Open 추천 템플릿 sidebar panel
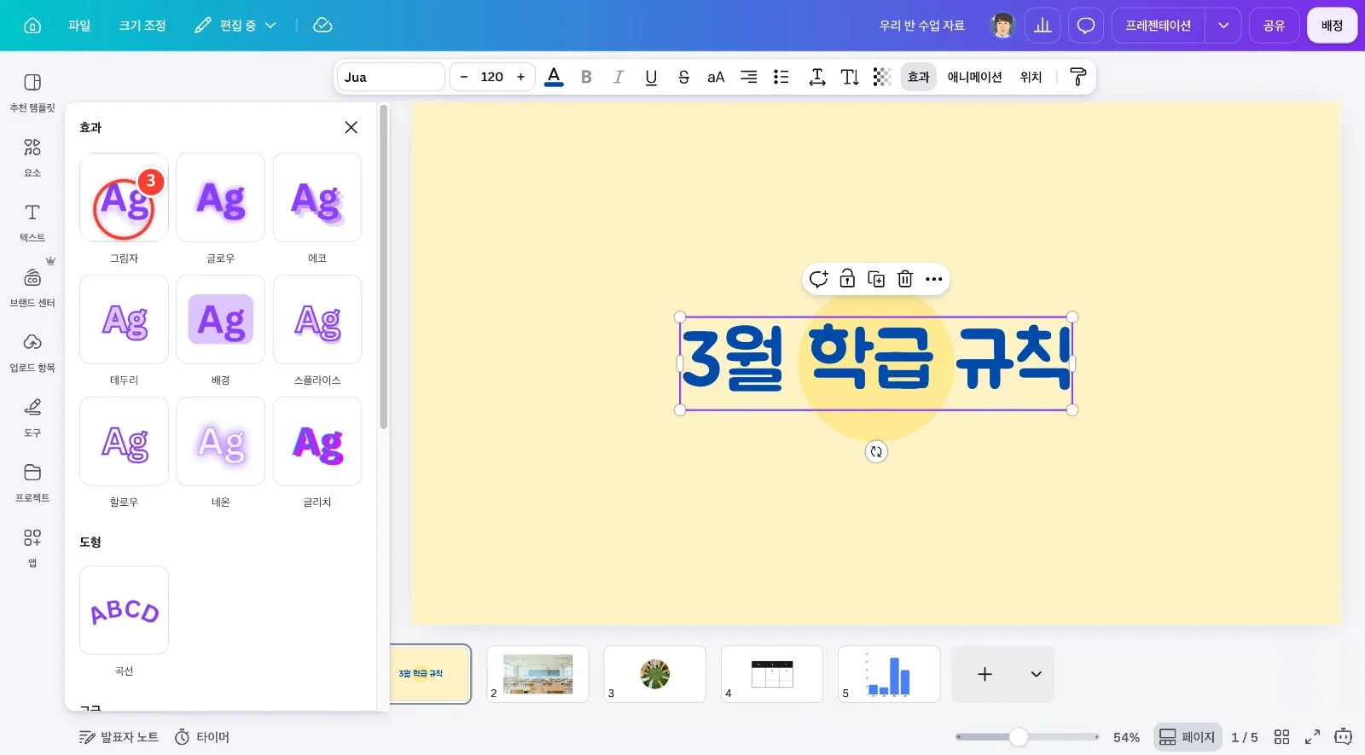 click(x=32, y=93)
